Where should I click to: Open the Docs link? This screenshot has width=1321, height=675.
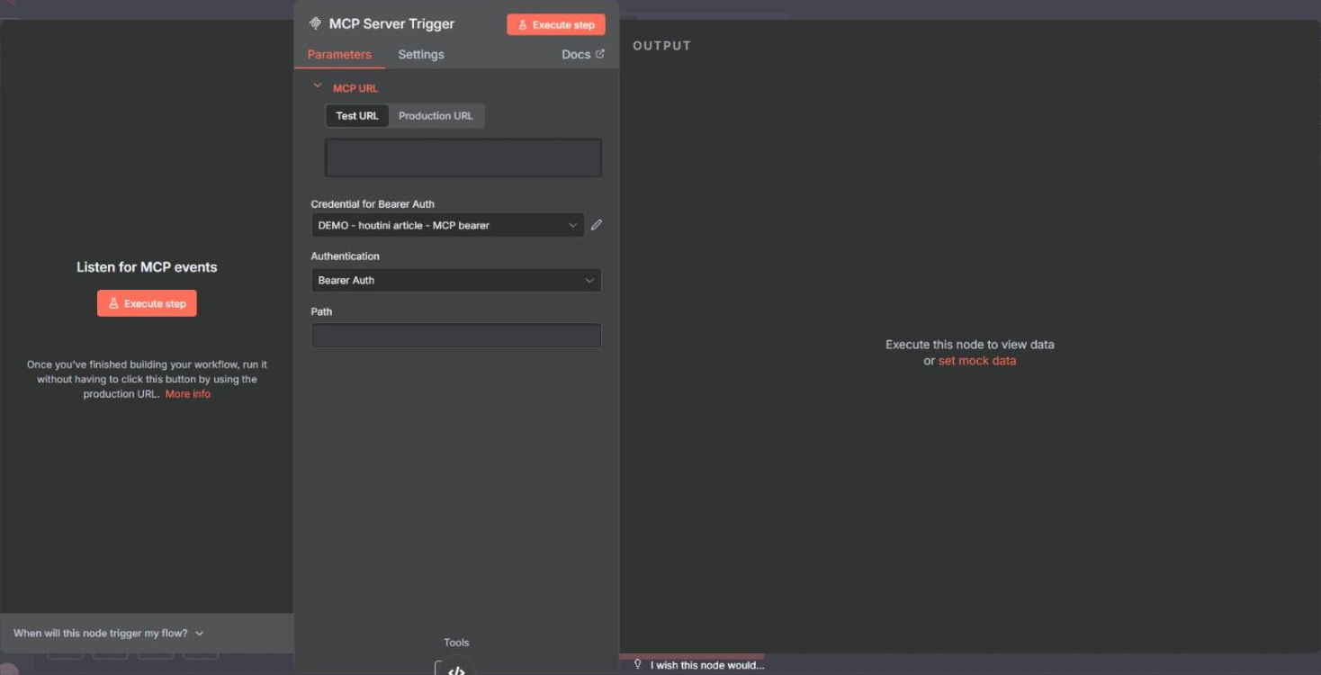pyautogui.click(x=583, y=54)
